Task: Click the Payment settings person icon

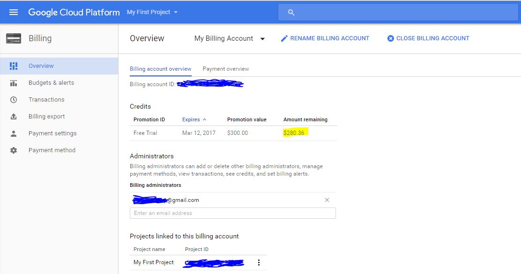Action: point(14,133)
